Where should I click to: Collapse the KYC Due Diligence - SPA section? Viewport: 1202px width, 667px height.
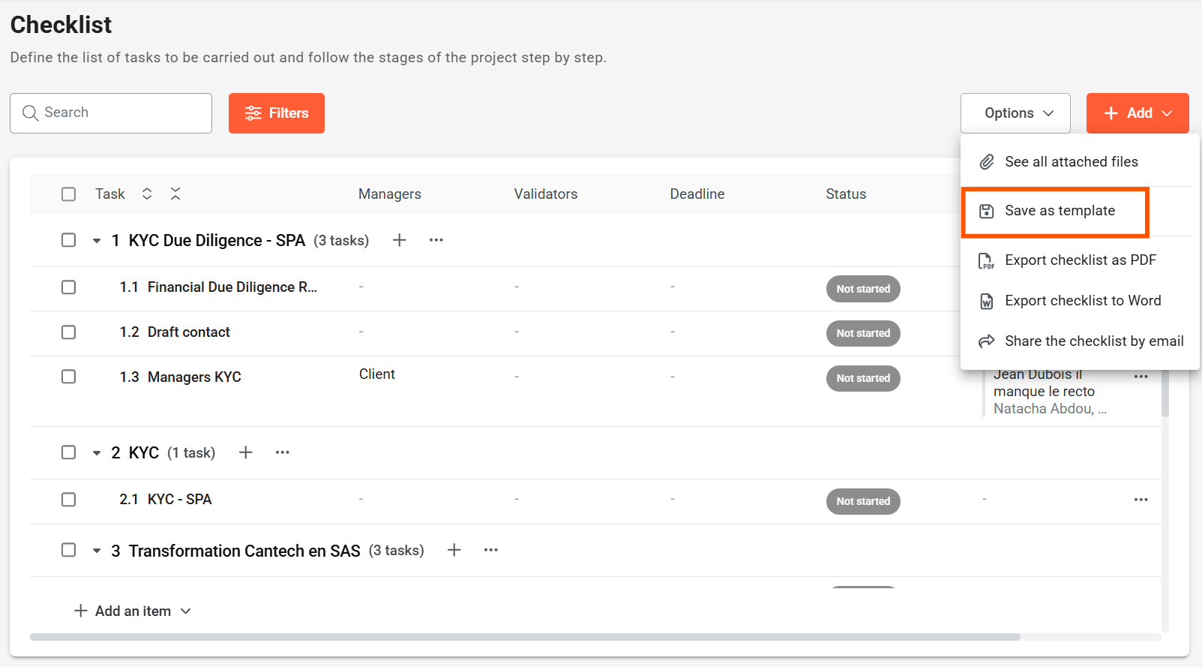click(x=97, y=241)
